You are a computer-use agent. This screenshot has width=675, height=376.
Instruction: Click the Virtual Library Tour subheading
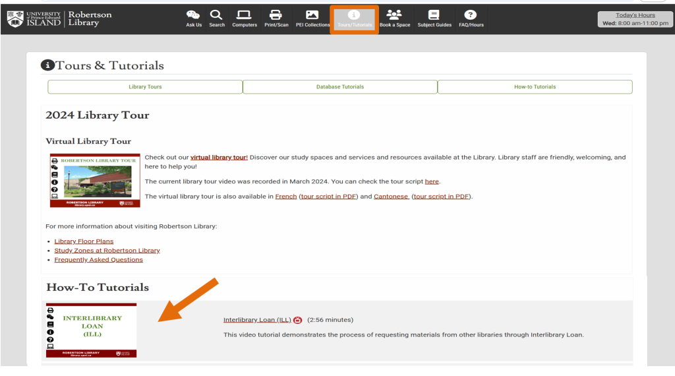point(88,141)
